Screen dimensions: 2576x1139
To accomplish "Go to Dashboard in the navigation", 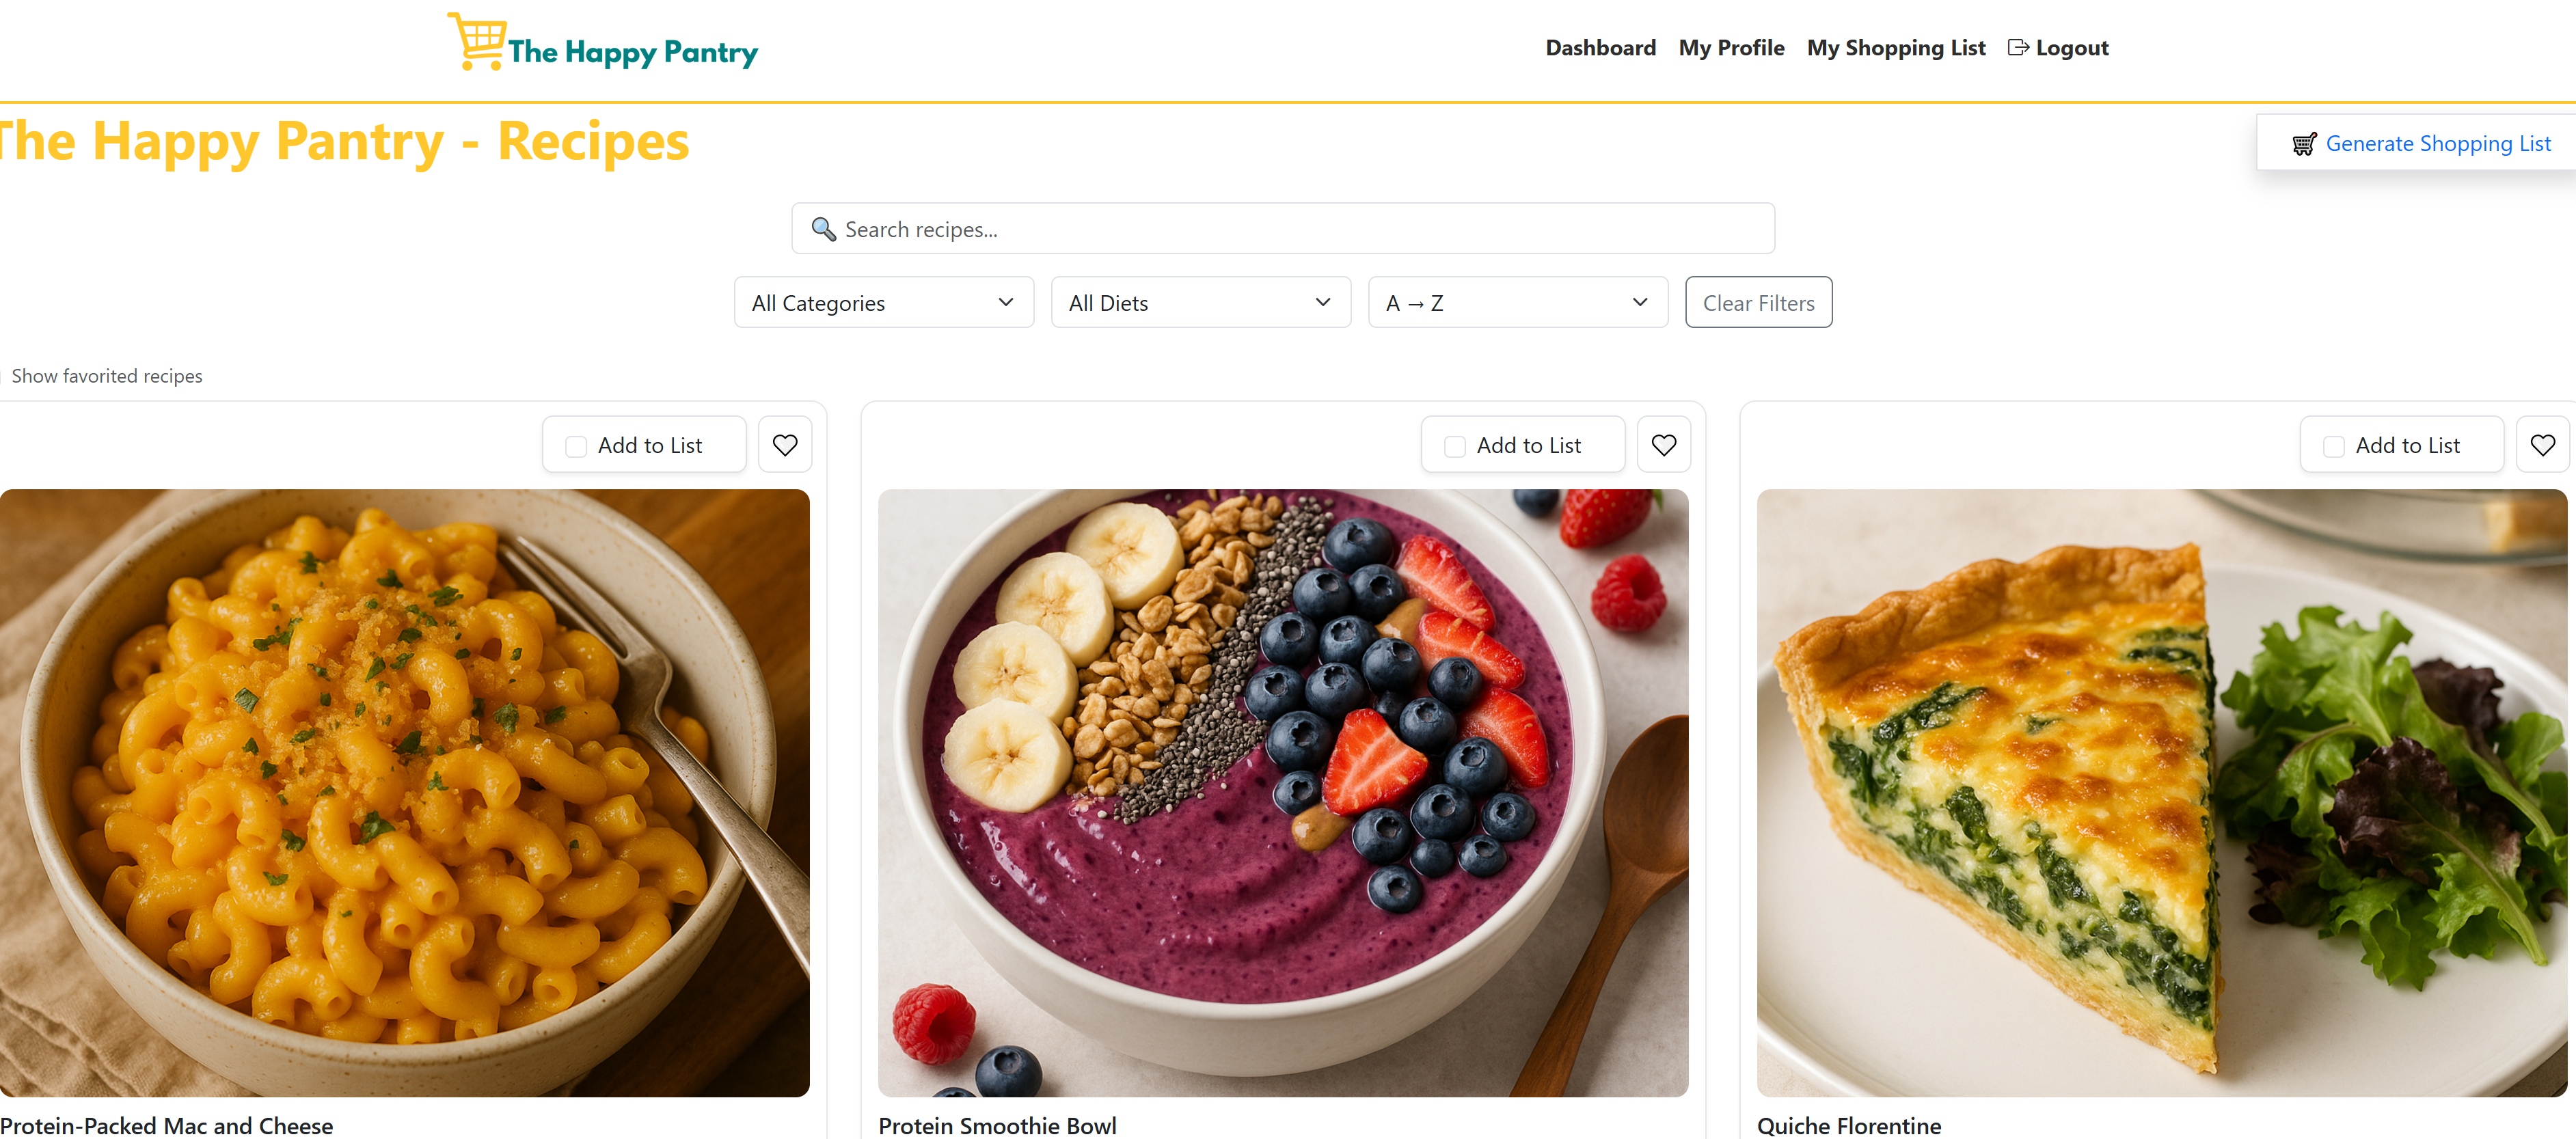I will [x=1600, y=48].
